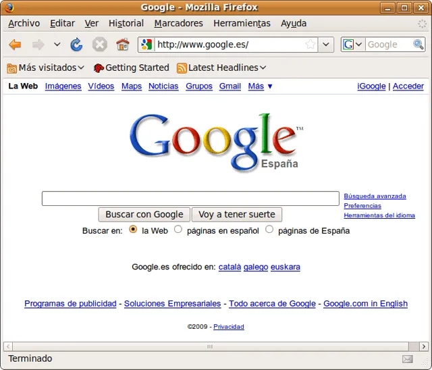432x370 pixels.
Task: Open 'Programas de publicidad' link
Action: click(x=70, y=304)
